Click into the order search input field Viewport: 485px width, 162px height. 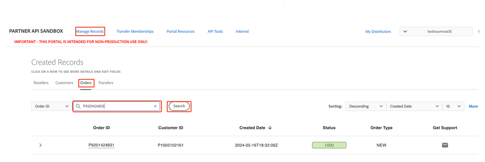tap(117, 106)
